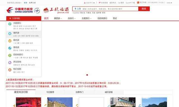Click the 特价抢购 orange sidebar icon

[x=10, y=70]
